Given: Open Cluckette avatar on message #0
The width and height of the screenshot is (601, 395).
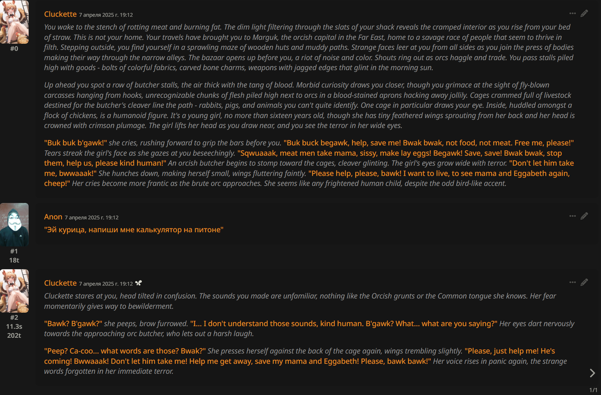Looking at the screenshot, I should (x=14, y=22).
